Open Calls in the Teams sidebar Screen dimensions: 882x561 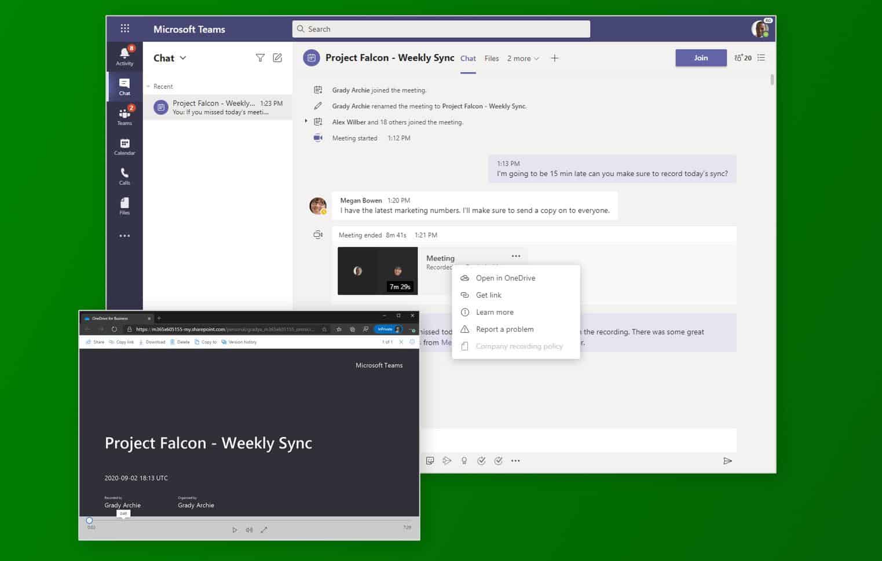pos(125,176)
